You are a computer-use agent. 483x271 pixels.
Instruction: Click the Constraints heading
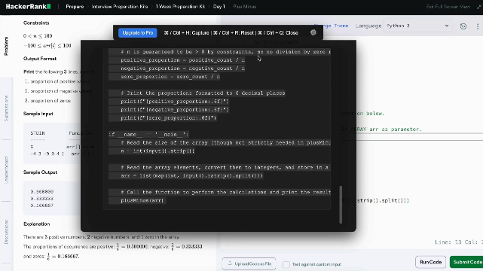click(x=36, y=23)
